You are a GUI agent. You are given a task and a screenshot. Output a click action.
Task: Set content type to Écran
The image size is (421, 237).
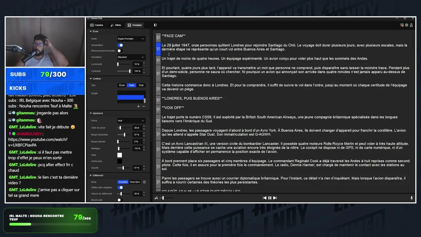click(122, 85)
